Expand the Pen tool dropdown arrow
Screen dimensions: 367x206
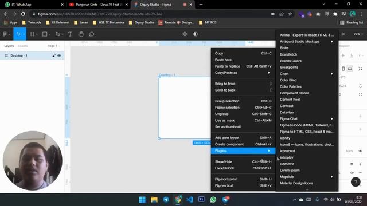coord(63,34)
